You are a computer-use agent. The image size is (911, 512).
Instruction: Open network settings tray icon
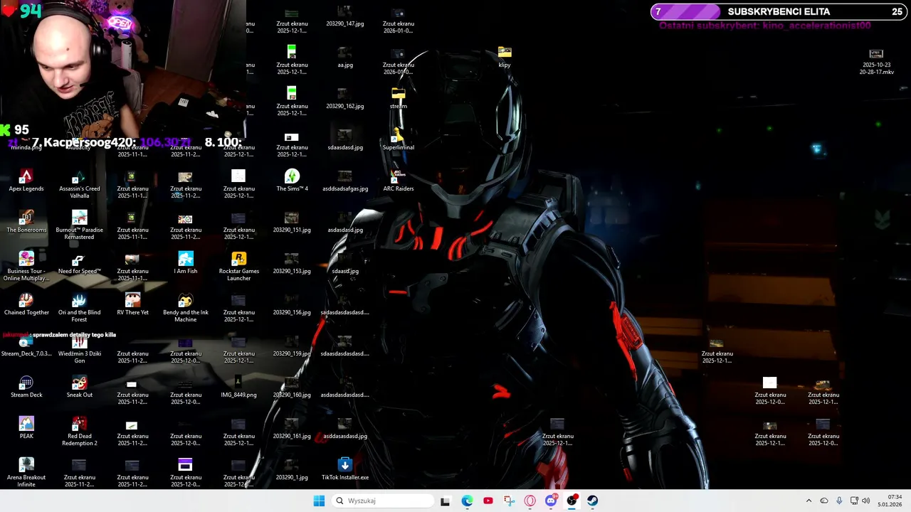[x=854, y=501]
